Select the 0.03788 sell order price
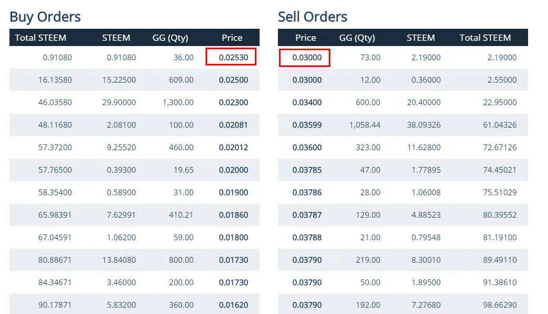The width and height of the screenshot is (548, 314). 307,238
